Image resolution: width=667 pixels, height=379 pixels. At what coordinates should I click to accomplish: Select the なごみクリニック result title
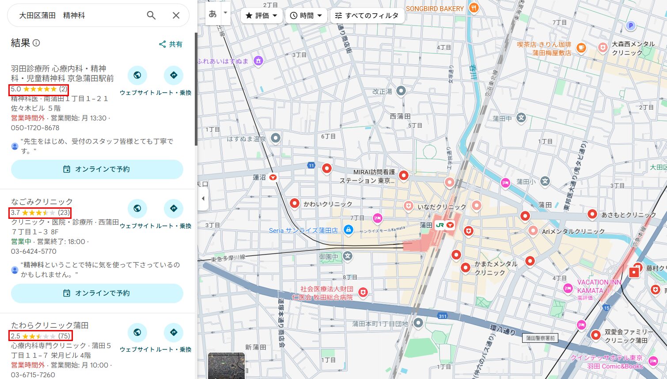tap(42, 202)
